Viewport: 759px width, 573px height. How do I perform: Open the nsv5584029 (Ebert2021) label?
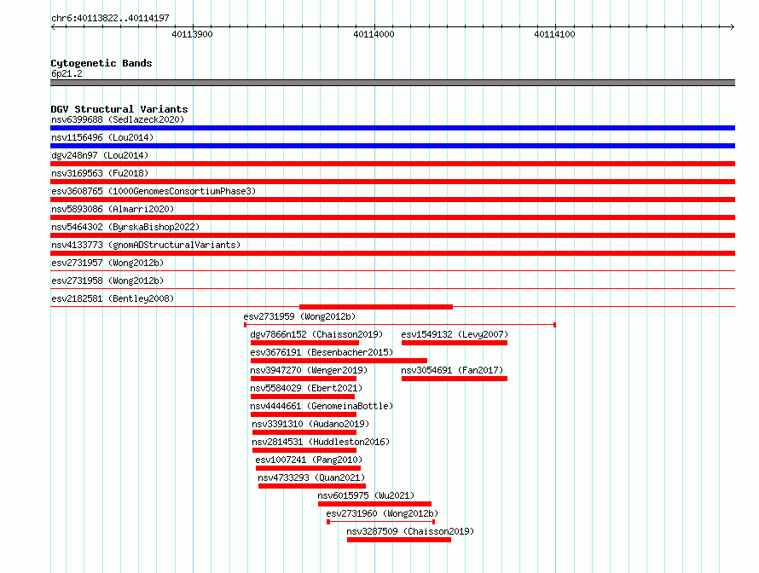click(x=306, y=388)
